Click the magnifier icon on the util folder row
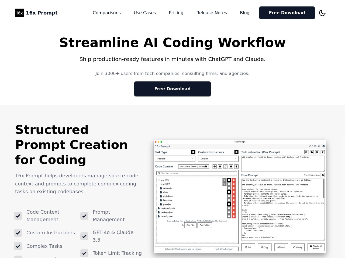Screen dimensions: 345x258 225,184
